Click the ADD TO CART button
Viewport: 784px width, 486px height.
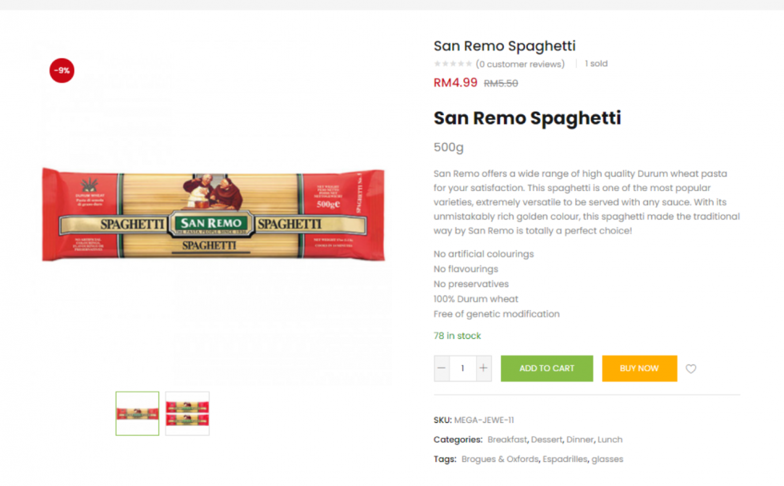(546, 368)
